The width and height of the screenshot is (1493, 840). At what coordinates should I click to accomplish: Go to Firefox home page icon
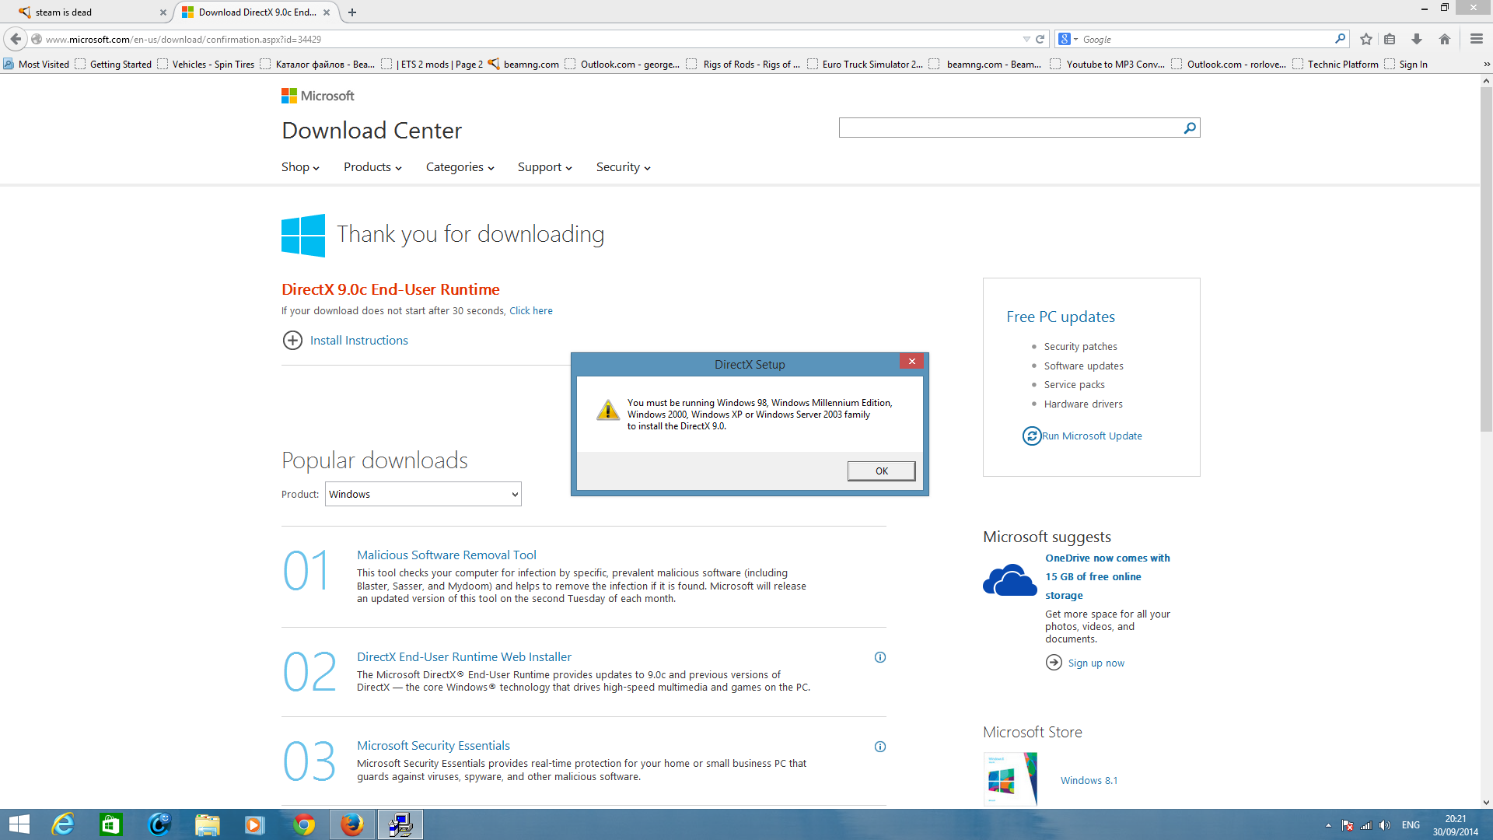click(x=1445, y=39)
